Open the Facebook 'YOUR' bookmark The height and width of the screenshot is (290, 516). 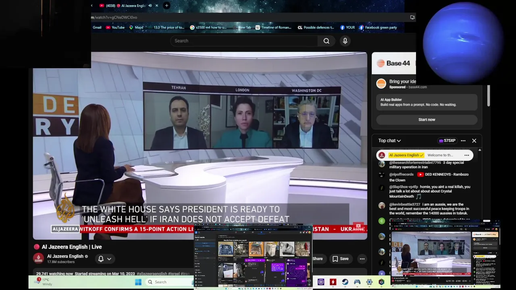(x=347, y=27)
